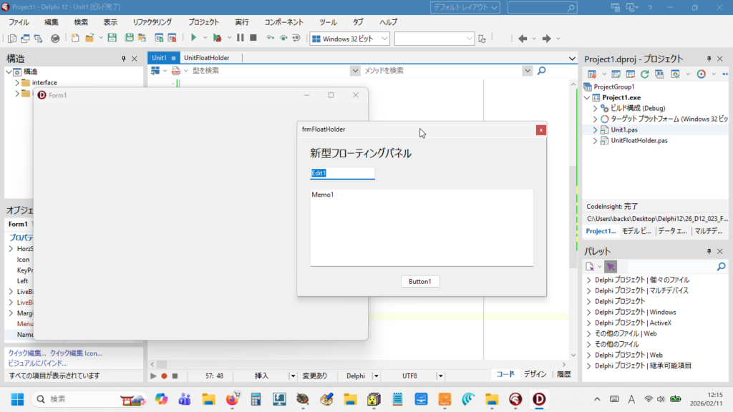
Task: Click the refresh icon in Project panel toolbar
Action: [x=644, y=74]
